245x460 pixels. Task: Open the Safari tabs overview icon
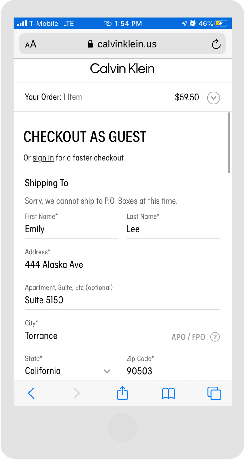pos(214,393)
